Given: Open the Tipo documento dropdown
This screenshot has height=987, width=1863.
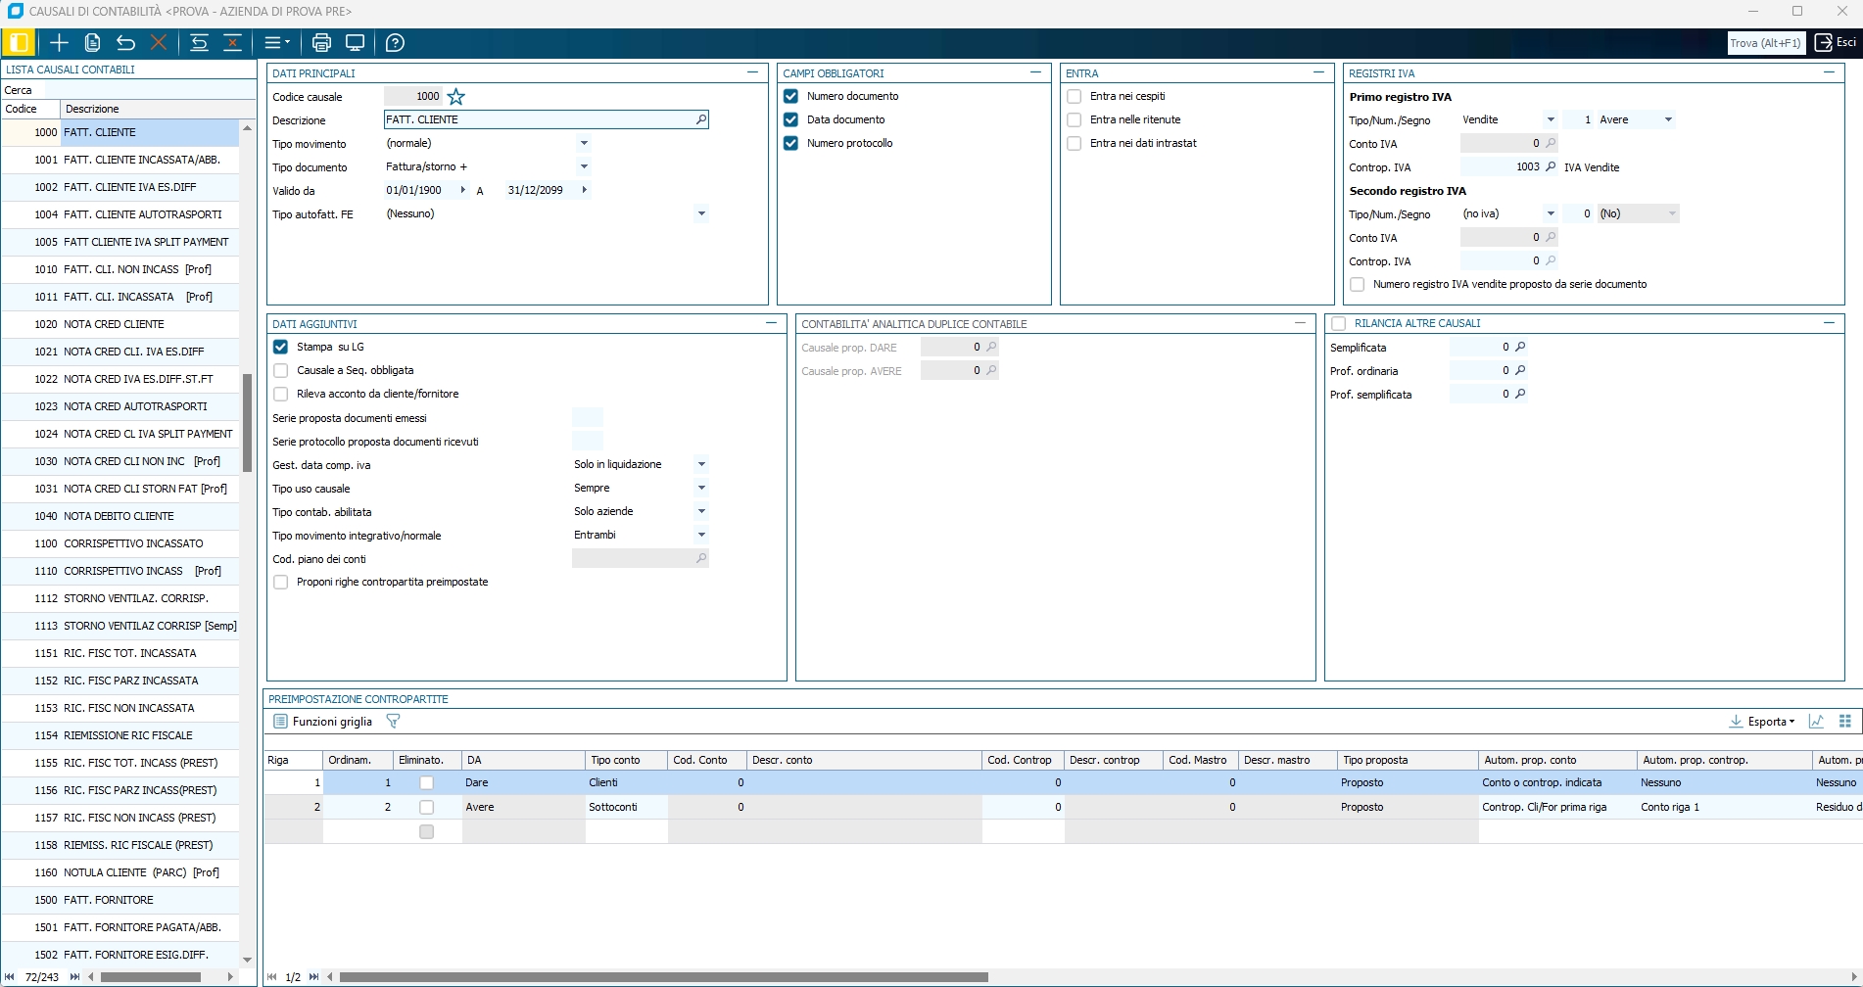Looking at the screenshot, I should pos(584,167).
